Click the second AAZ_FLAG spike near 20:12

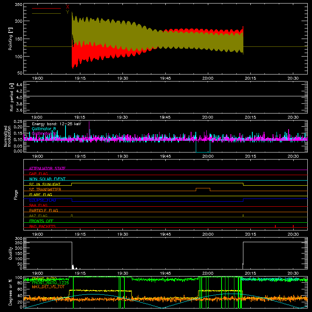point(243,216)
